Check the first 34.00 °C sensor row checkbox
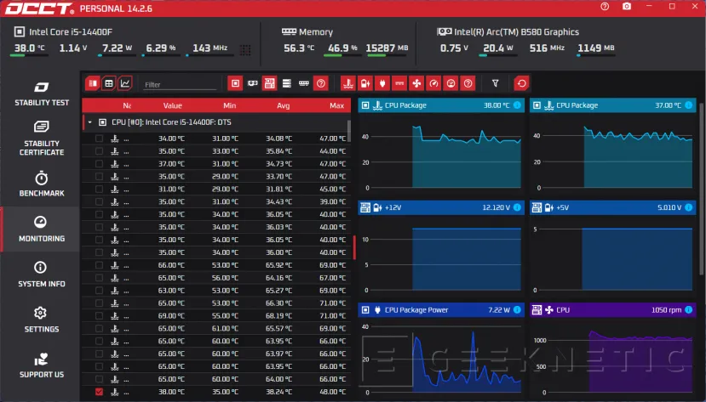Screen dimensions: 706x402 [100, 138]
